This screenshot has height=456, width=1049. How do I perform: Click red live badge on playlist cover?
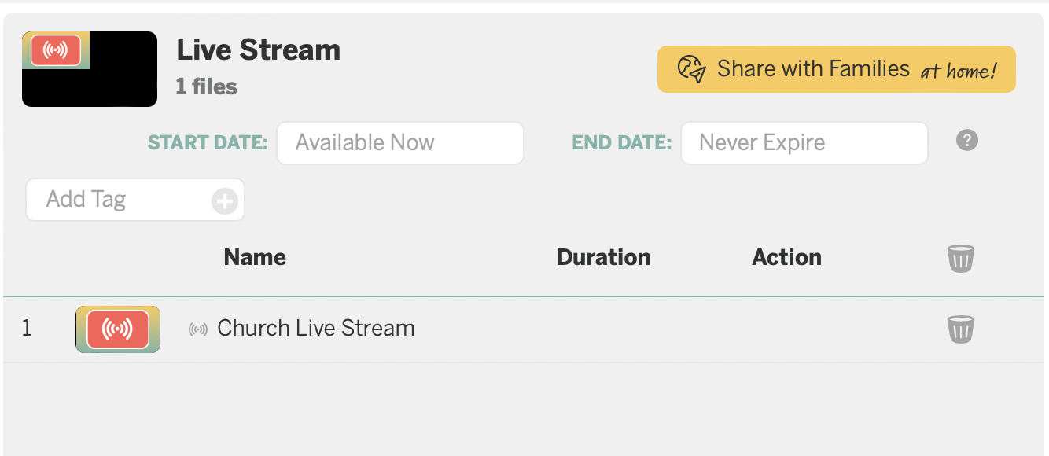56,51
